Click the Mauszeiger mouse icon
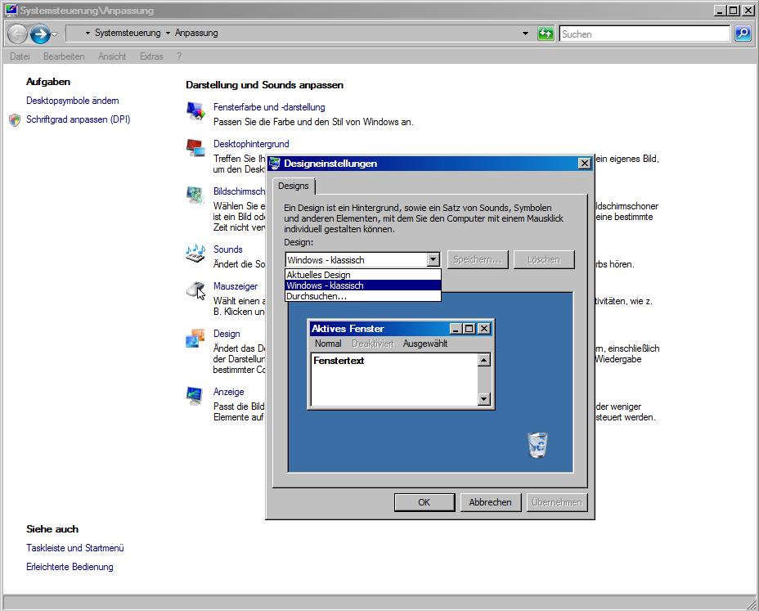Screen dimensions: 759x611 pos(195,290)
